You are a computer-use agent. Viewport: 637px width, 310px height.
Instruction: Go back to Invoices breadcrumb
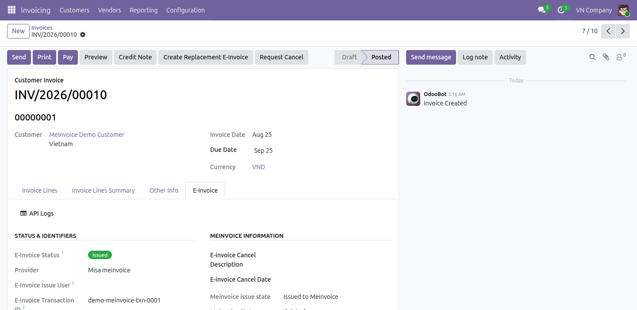42,27
